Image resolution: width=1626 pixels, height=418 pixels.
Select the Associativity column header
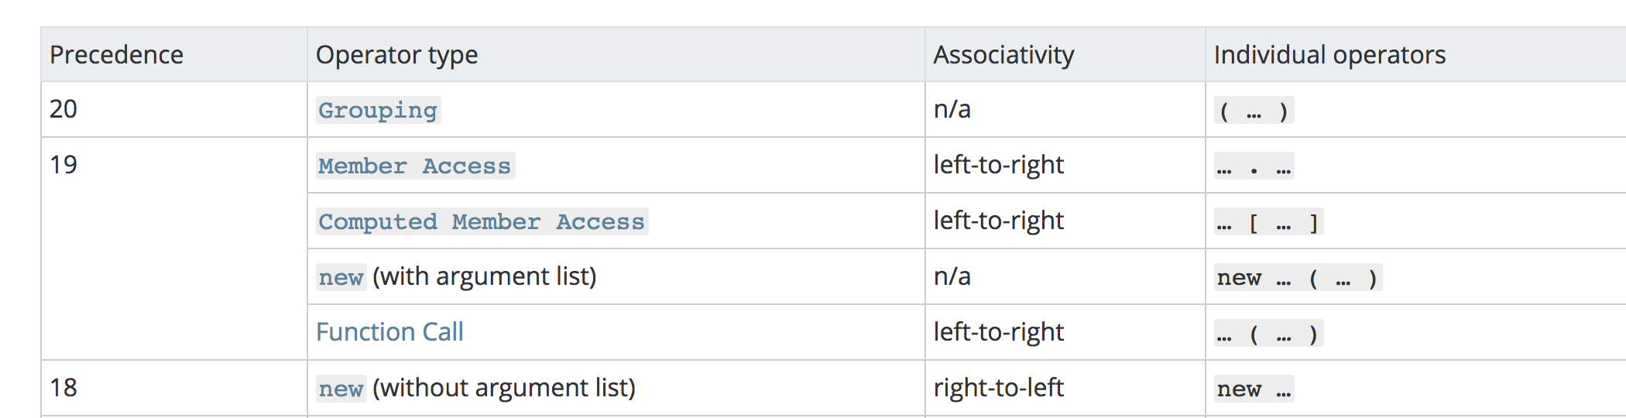coord(1003,55)
